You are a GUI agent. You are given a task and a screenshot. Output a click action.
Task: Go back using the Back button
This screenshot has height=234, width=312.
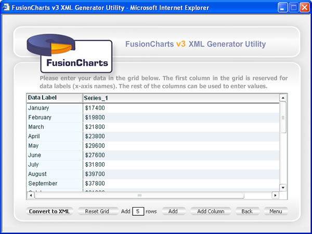point(247,212)
